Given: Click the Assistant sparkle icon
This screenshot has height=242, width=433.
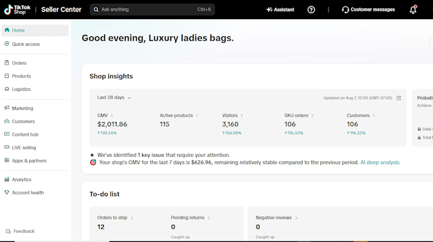Looking at the screenshot, I should click(x=269, y=10).
